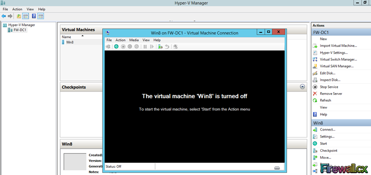Click the Pause toolbar icon in VM Connection
This screenshot has width=371, height=175.
click(x=145, y=47)
